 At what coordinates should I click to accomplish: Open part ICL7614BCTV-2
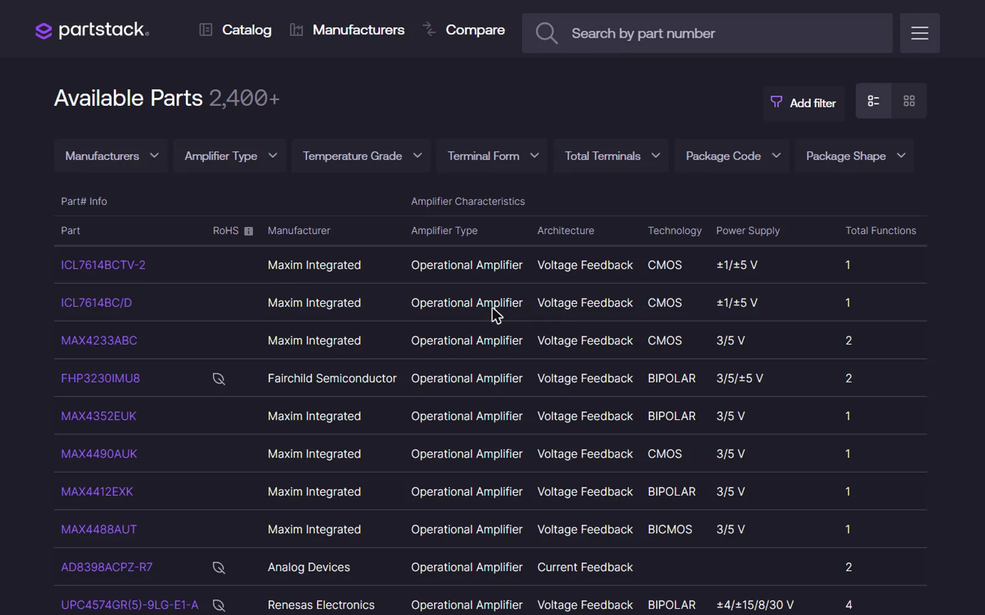pyautogui.click(x=103, y=265)
